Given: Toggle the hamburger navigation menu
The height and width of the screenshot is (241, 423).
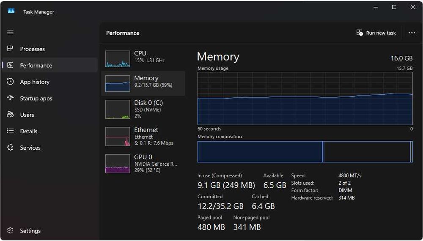Looking at the screenshot, I should [11, 32].
